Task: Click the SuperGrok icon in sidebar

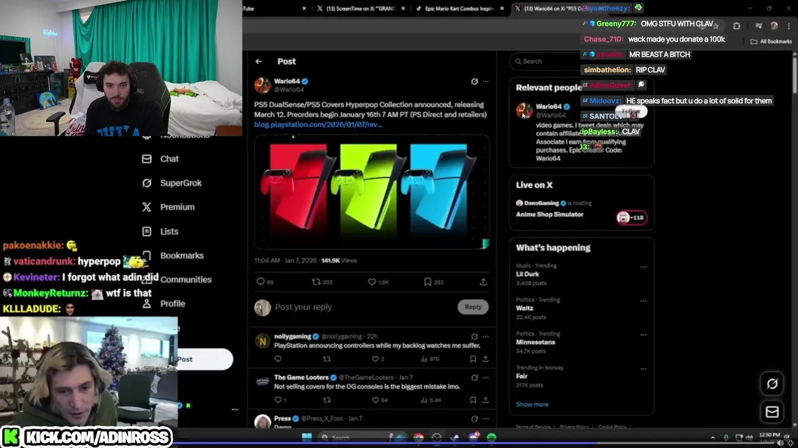Action: tap(147, 183)
